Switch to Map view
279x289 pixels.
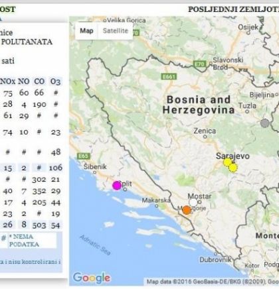86,30
